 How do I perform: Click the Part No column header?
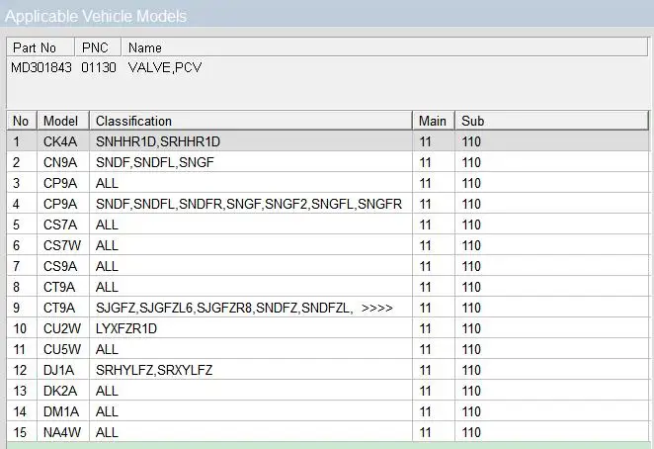pyautogui.click(x=41, y=47)
